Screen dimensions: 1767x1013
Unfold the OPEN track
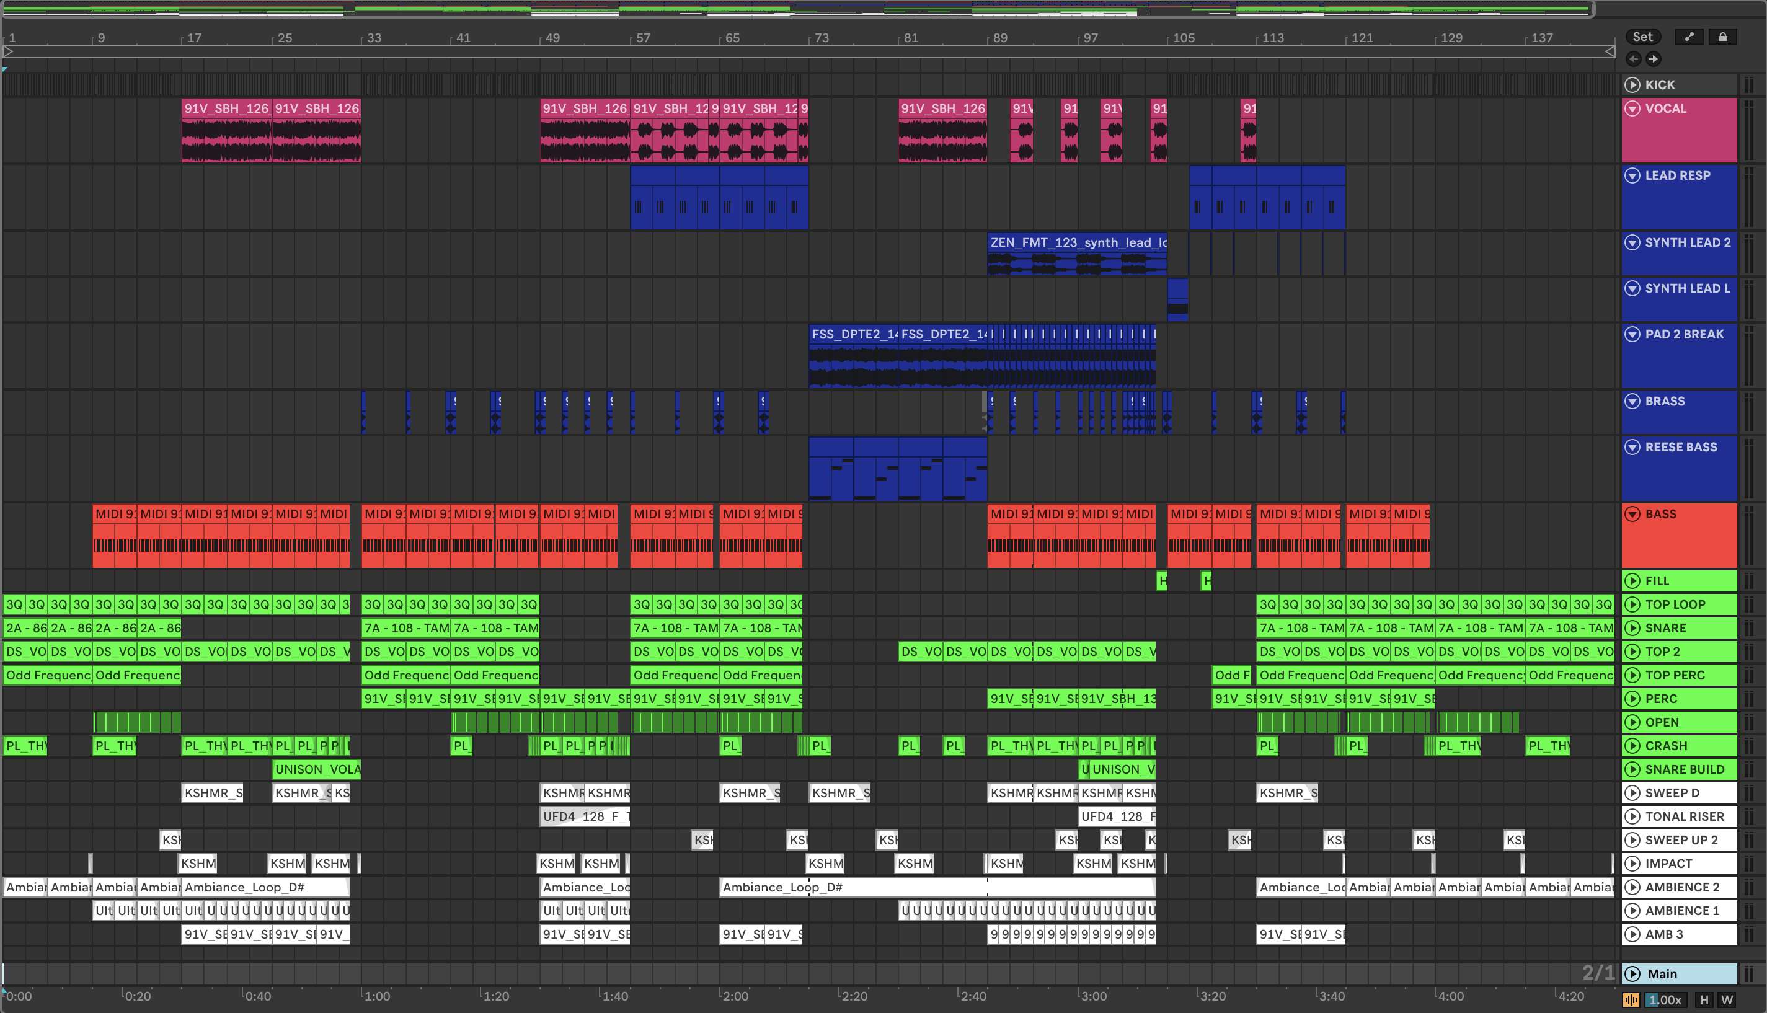tap(1632, 722)
